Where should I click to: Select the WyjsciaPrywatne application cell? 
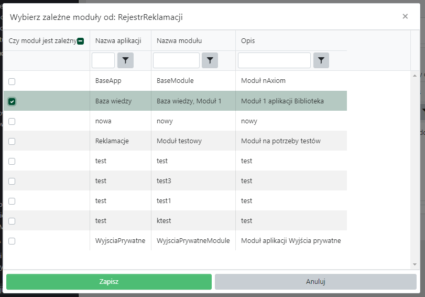point(121,240)
